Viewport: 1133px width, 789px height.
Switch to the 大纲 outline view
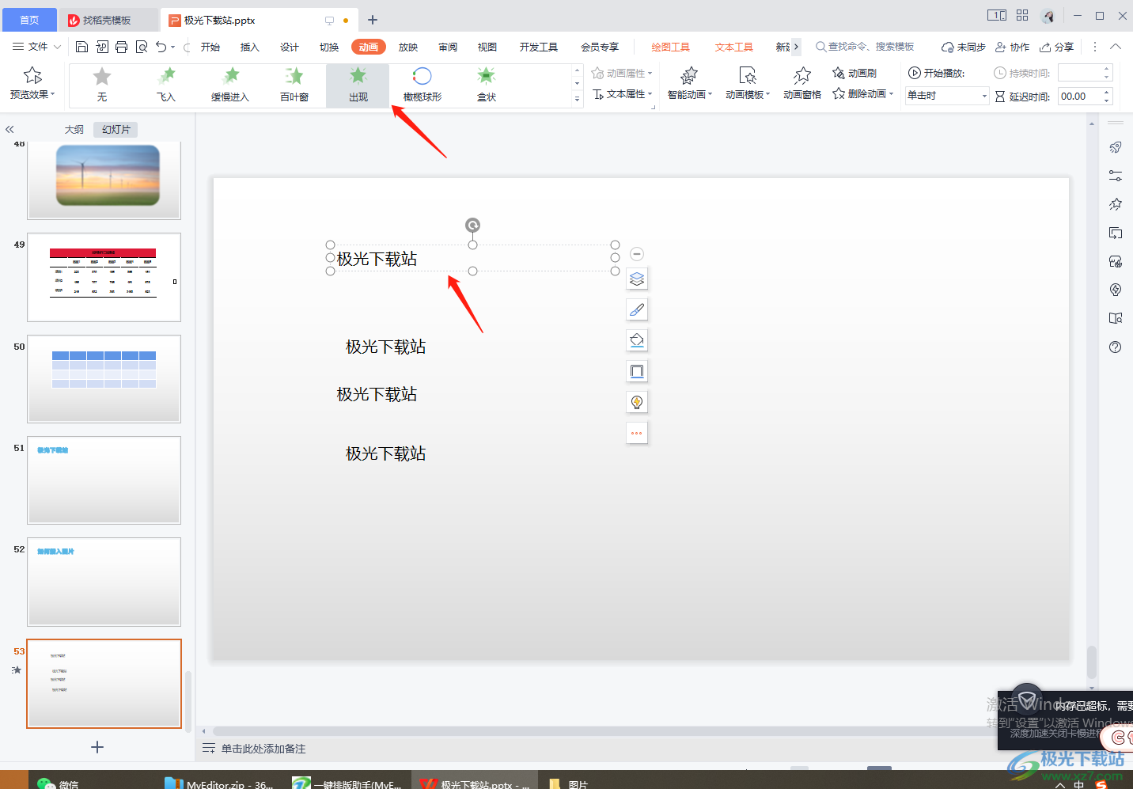[74, 129]
